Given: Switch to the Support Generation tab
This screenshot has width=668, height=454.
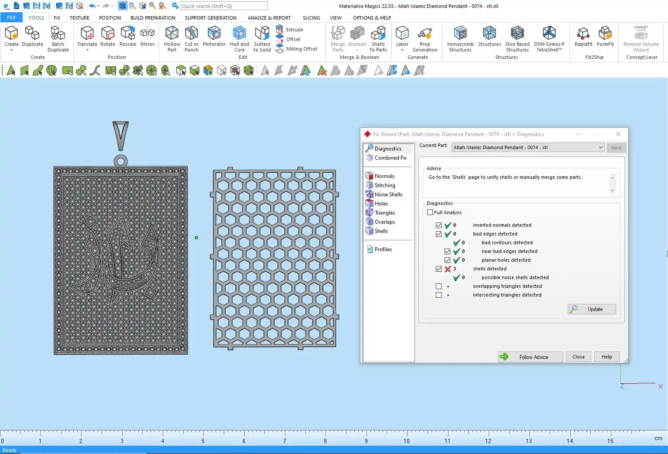Looking at the screenshot, I should (210, 18).
